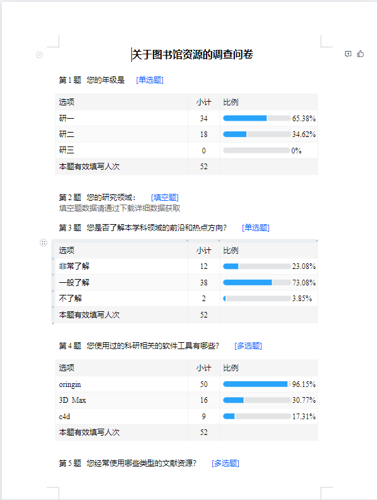This screenshot has height=500, width=377.
Task: Click the c4d option cell
Action: click(x=121, y=417)
